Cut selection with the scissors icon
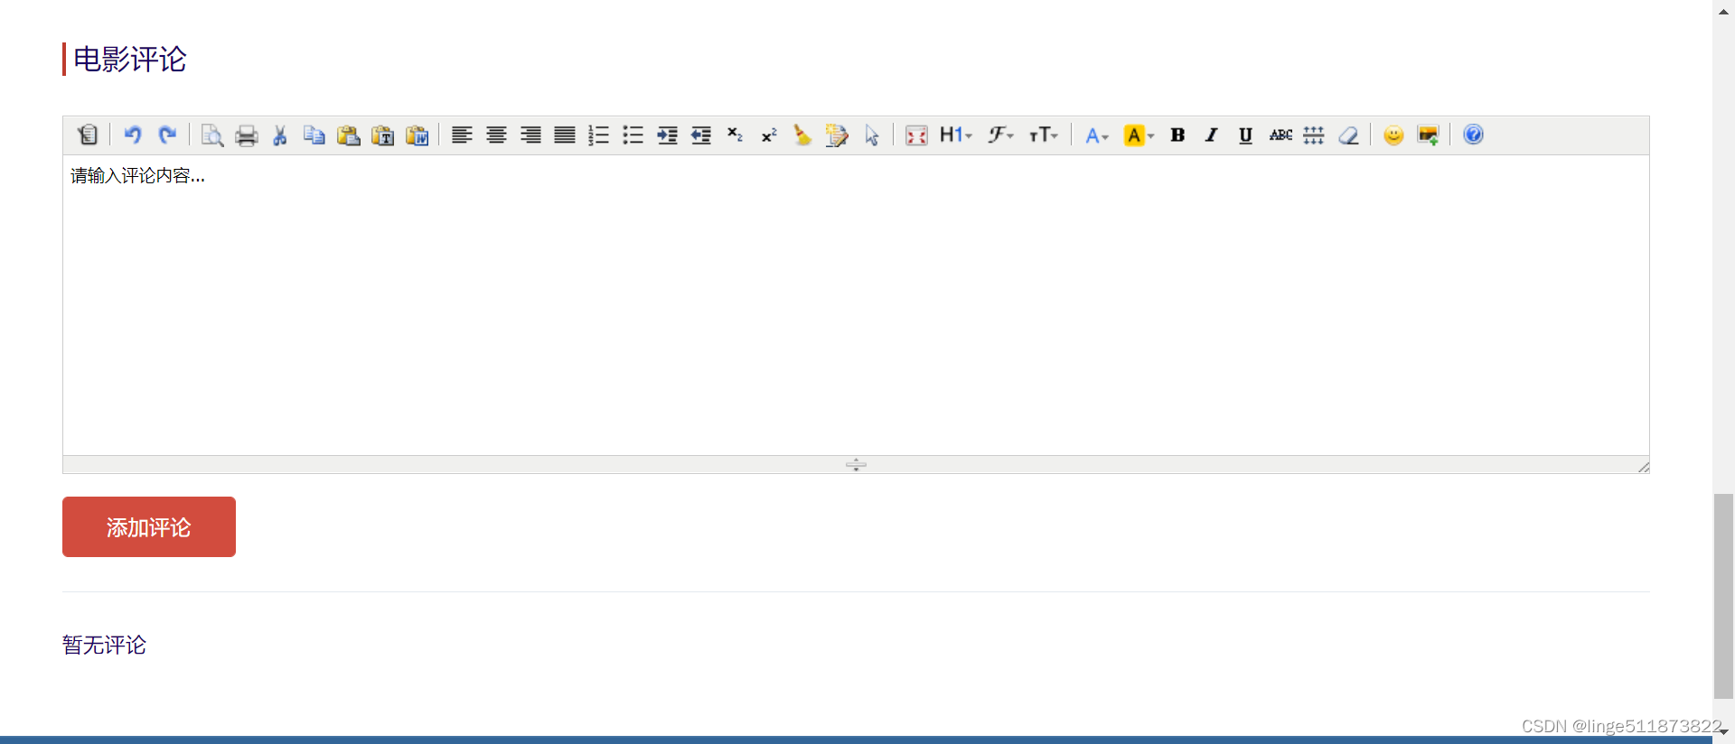This screenshot has height=744, width=1735. pos(280,135)
